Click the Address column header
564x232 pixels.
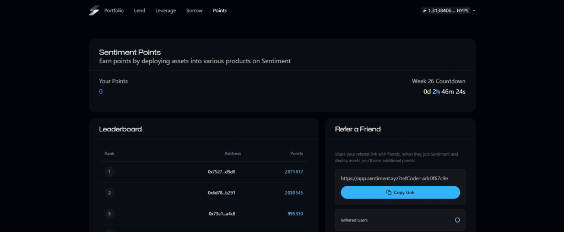(x=232, y=153)
